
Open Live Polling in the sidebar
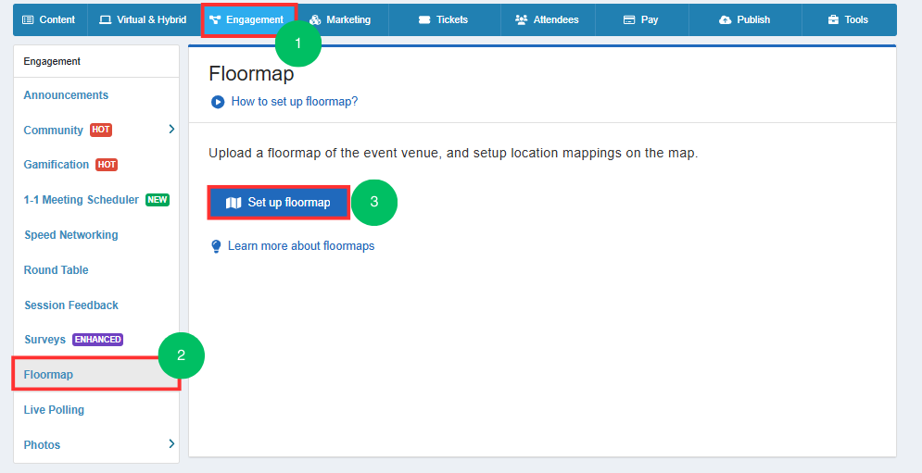[54, 409]
